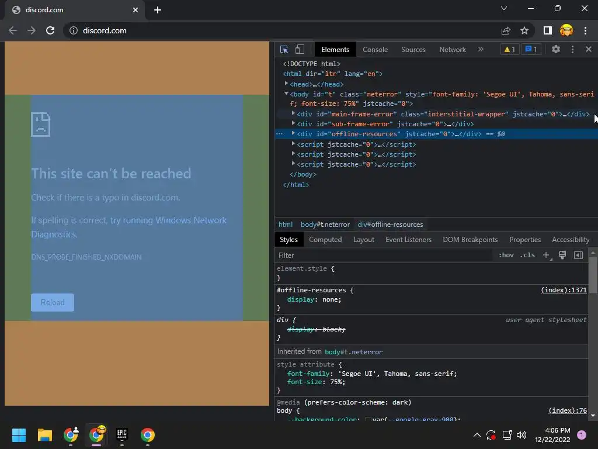Toggle rendering emulations paintbrush icon
The width and height of the screenshot is (598, 449).
pyautogui.click(x=562, y=255)
